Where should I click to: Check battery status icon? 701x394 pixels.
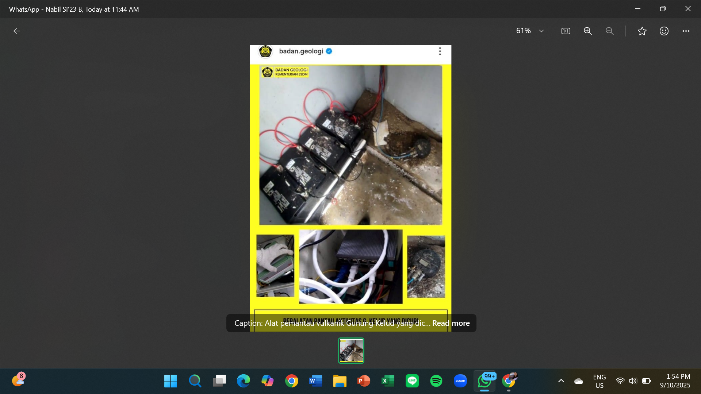pyautogui.click(x=647, y=381)
